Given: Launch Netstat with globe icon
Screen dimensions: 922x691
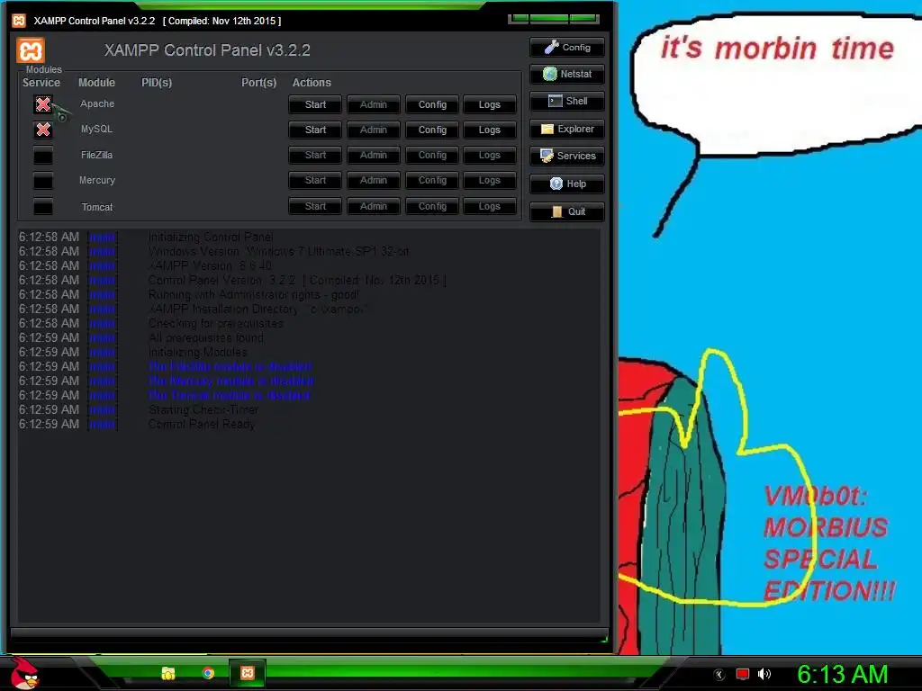Looking at the screenshot, I should click(567, 74).
